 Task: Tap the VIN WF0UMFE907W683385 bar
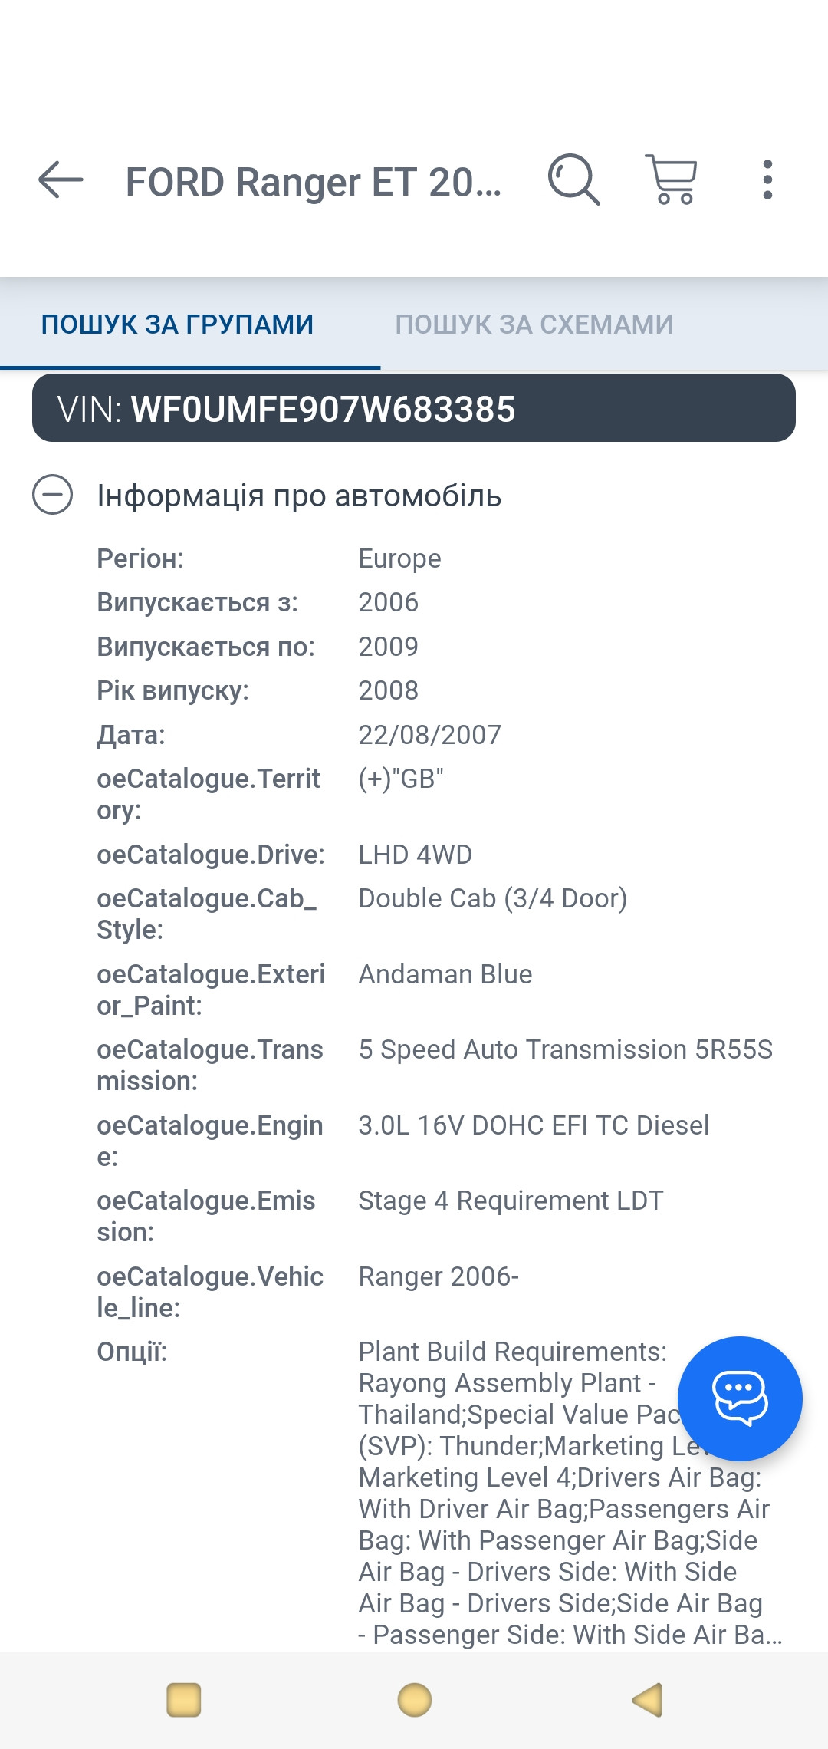click(413, 409)
